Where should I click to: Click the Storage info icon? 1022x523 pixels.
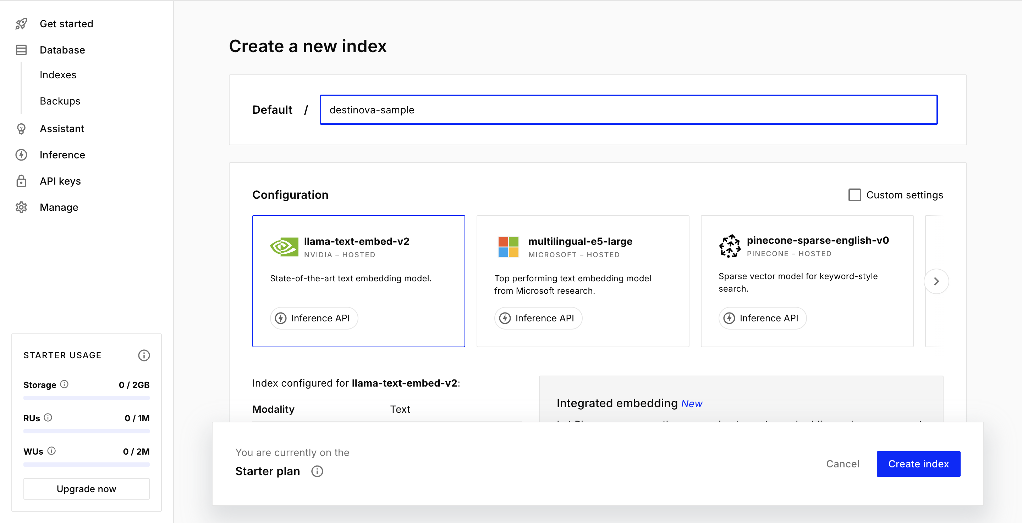click(x=64, y=384)
